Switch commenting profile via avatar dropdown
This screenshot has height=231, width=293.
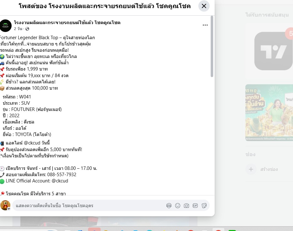pos(8,208)
